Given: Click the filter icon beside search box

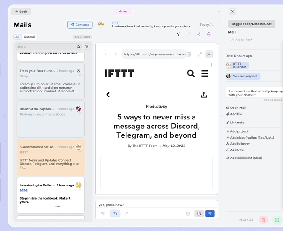Looking at the screenshot, I should tap(87, 46).
